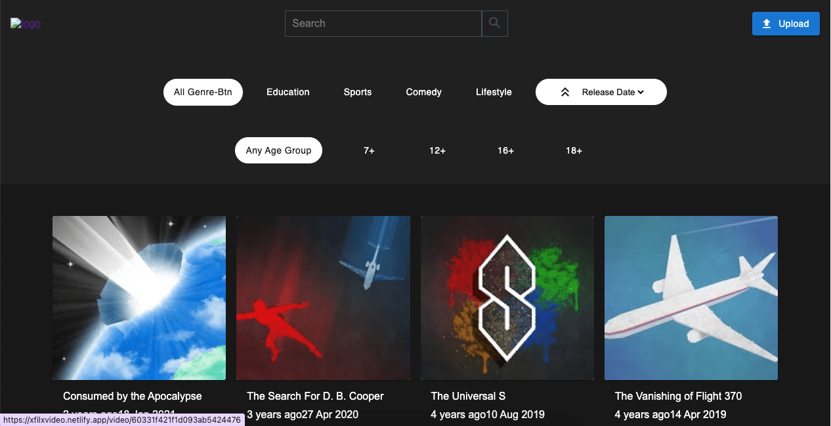
Task: Choose the 7+ age rating
Action: pyautogui.click(x=369, y=150)
